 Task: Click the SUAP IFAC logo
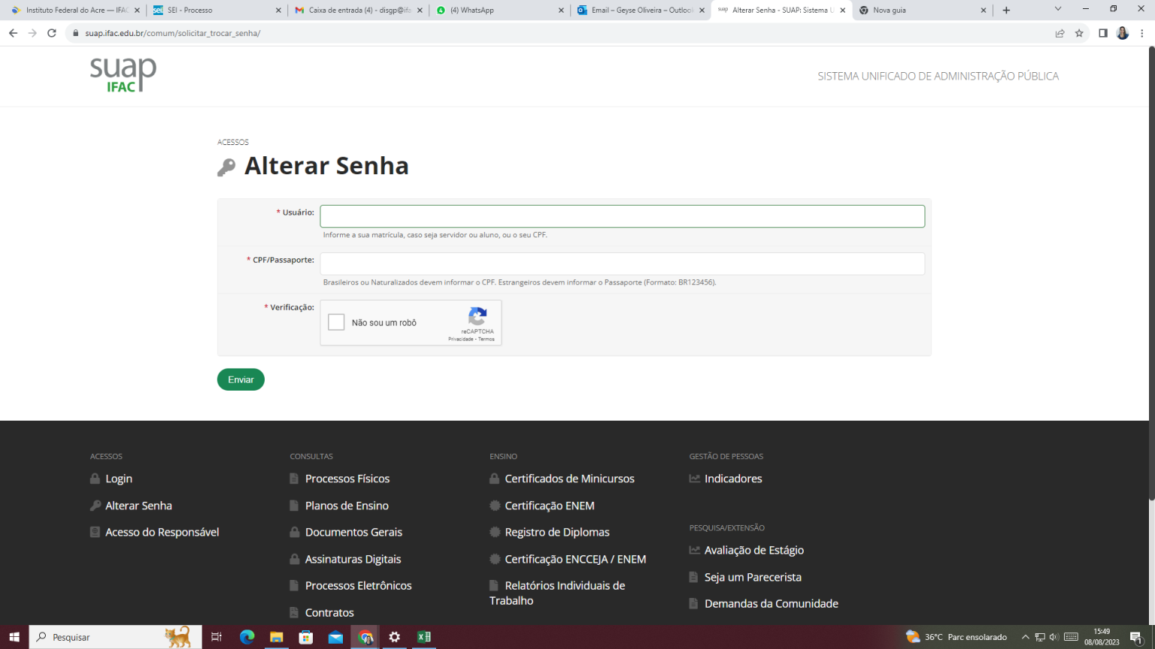point(123,75)
